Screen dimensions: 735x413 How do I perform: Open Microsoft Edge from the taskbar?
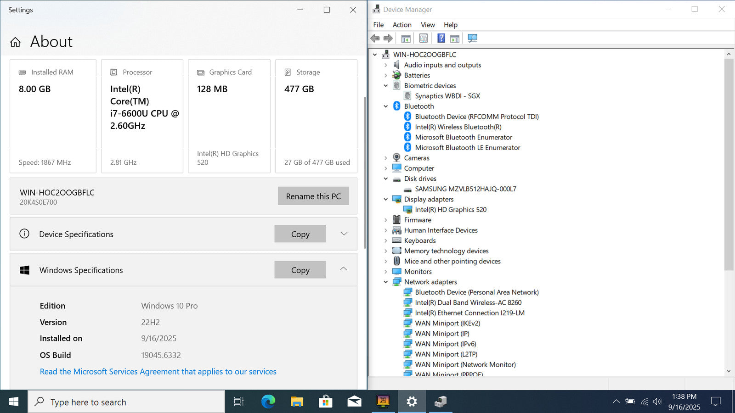pos(268,402)
